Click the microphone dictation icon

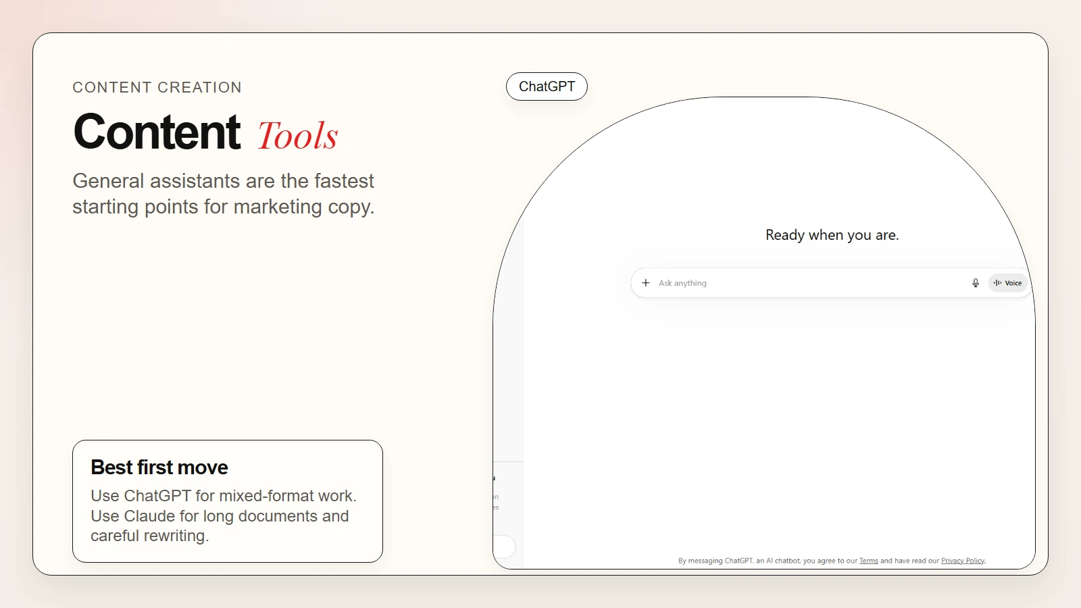point(976,283)
